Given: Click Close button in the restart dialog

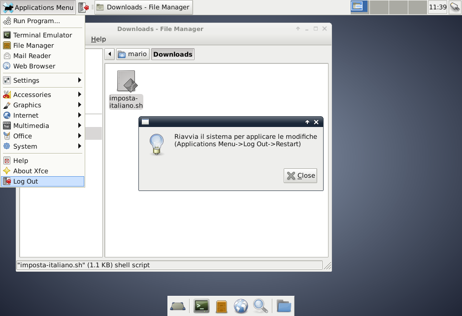Looking at the screenshot, I should (300, 176).
